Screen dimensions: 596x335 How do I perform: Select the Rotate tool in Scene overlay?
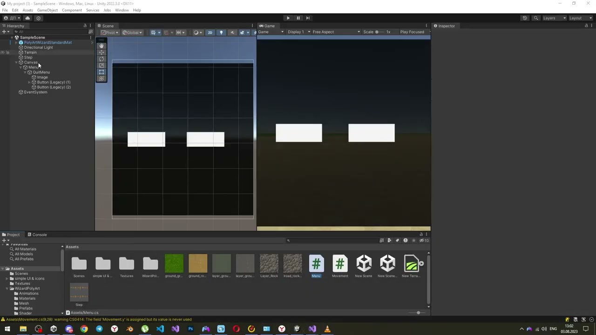[102, 59]
